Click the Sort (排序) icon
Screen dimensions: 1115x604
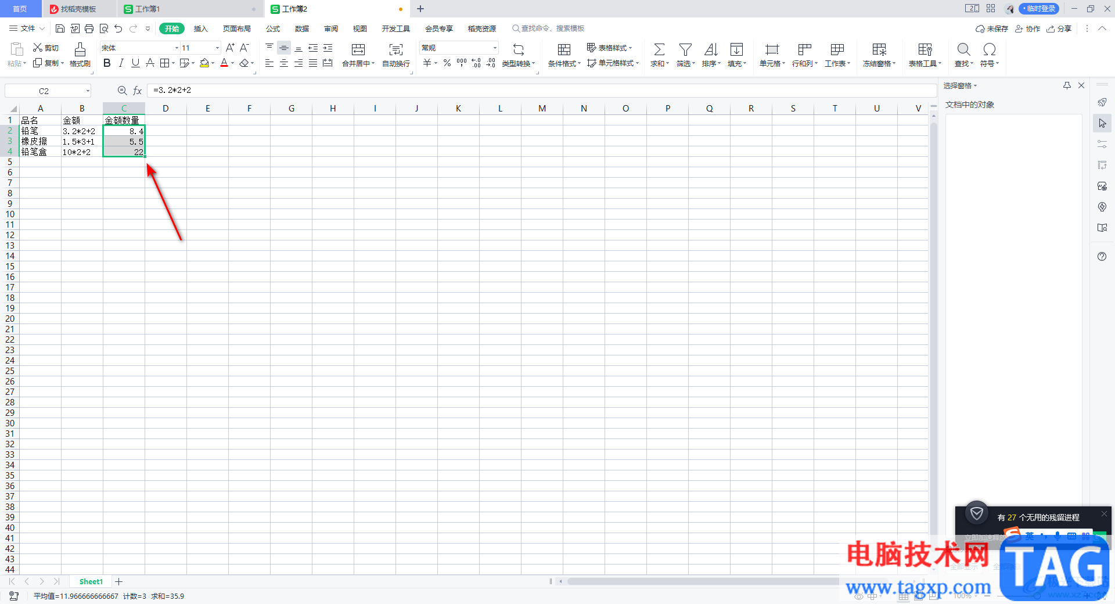coord(711,49)
